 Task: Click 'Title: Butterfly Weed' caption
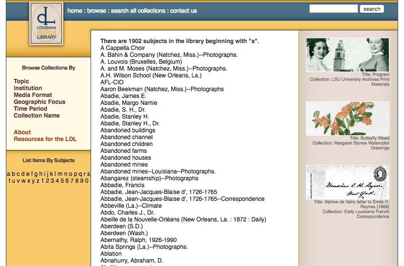pyautogui.click(x=369, y=138)
